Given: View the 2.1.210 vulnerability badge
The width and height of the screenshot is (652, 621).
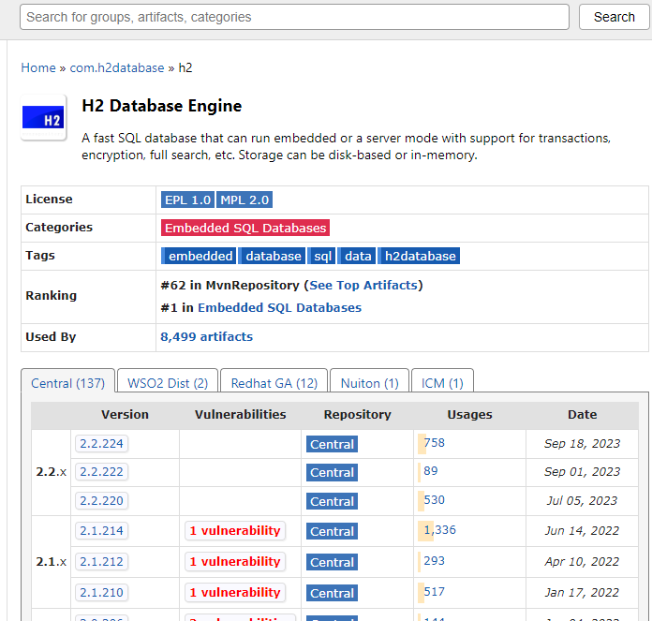Looking at the screenshot, I should pyautogui.click(x=235, y=592).
